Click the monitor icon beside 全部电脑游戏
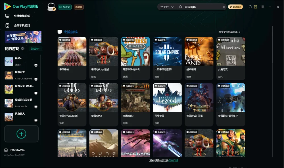 point(7,16)
